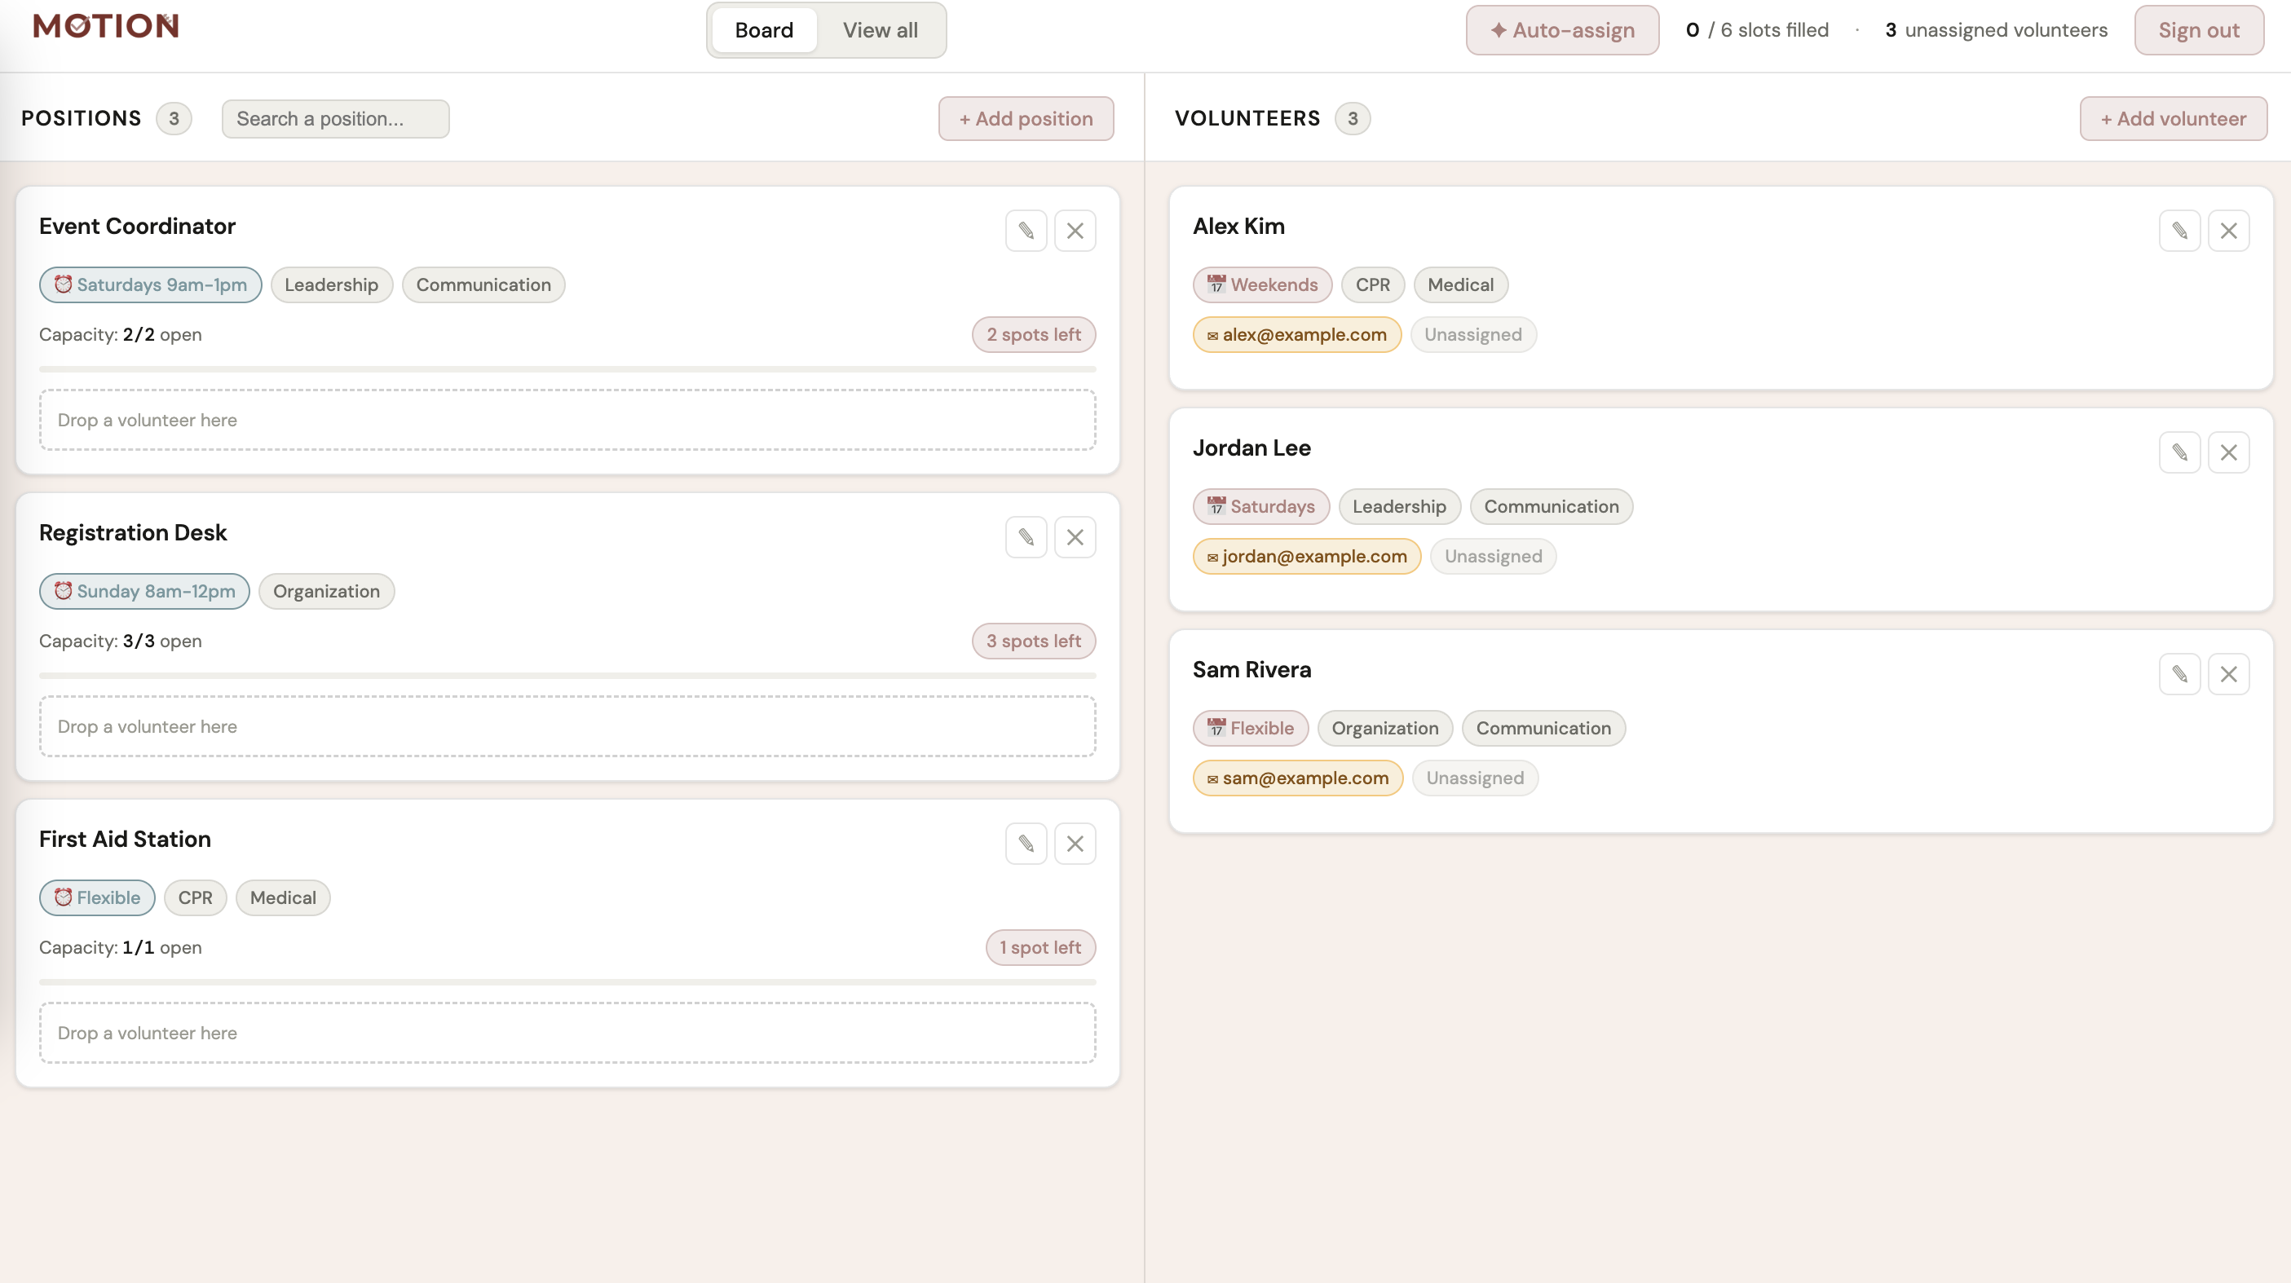2291x1283 pixels.
Task: Open the alex@example.com email link
Action: (x=1296, y=335)
